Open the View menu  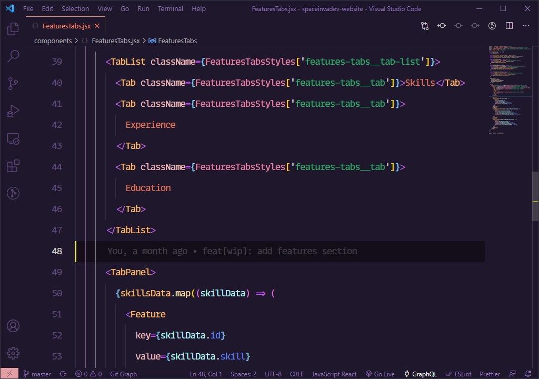point(105,8)
